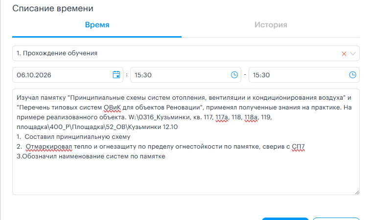This screenshot has height=220, width=371.
Task: Click line 'Составил принципиальную схему'
Action: pos(77,137)
